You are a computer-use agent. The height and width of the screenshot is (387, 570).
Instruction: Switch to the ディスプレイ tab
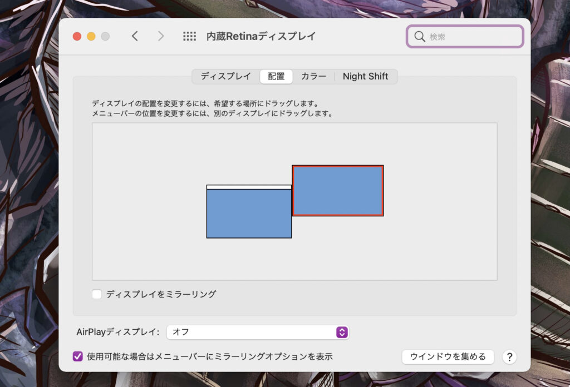point(226,76)
